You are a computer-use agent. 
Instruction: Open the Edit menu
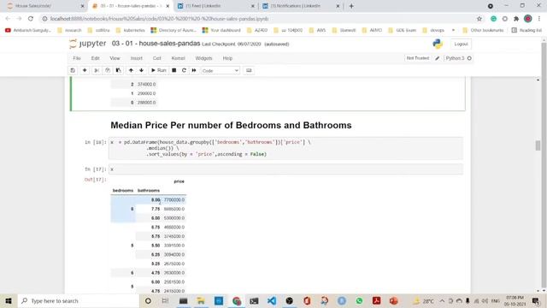pos(95,58)
